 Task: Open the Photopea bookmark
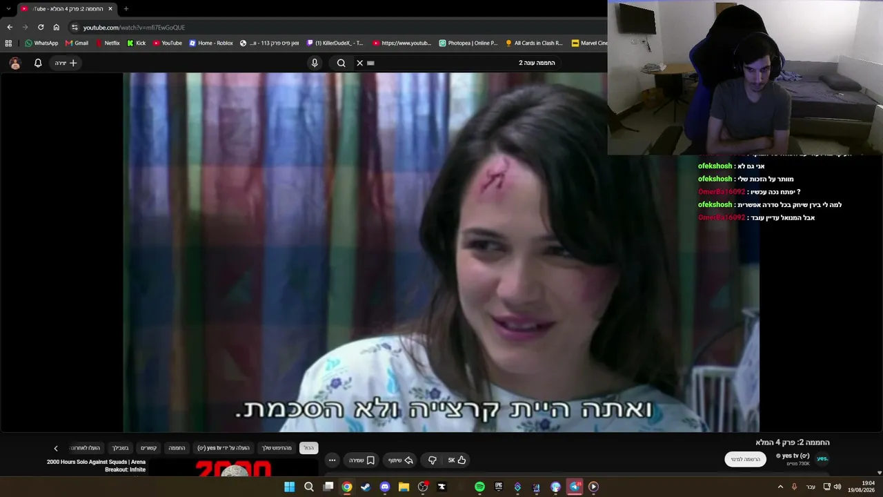coord(468,43)
